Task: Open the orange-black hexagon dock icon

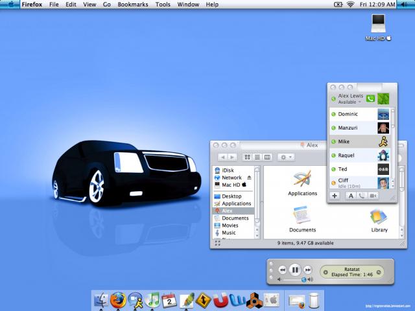Action: point(254,301)
